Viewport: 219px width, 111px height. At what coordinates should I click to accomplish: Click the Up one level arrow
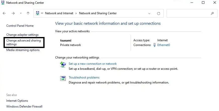coord(28,13)
